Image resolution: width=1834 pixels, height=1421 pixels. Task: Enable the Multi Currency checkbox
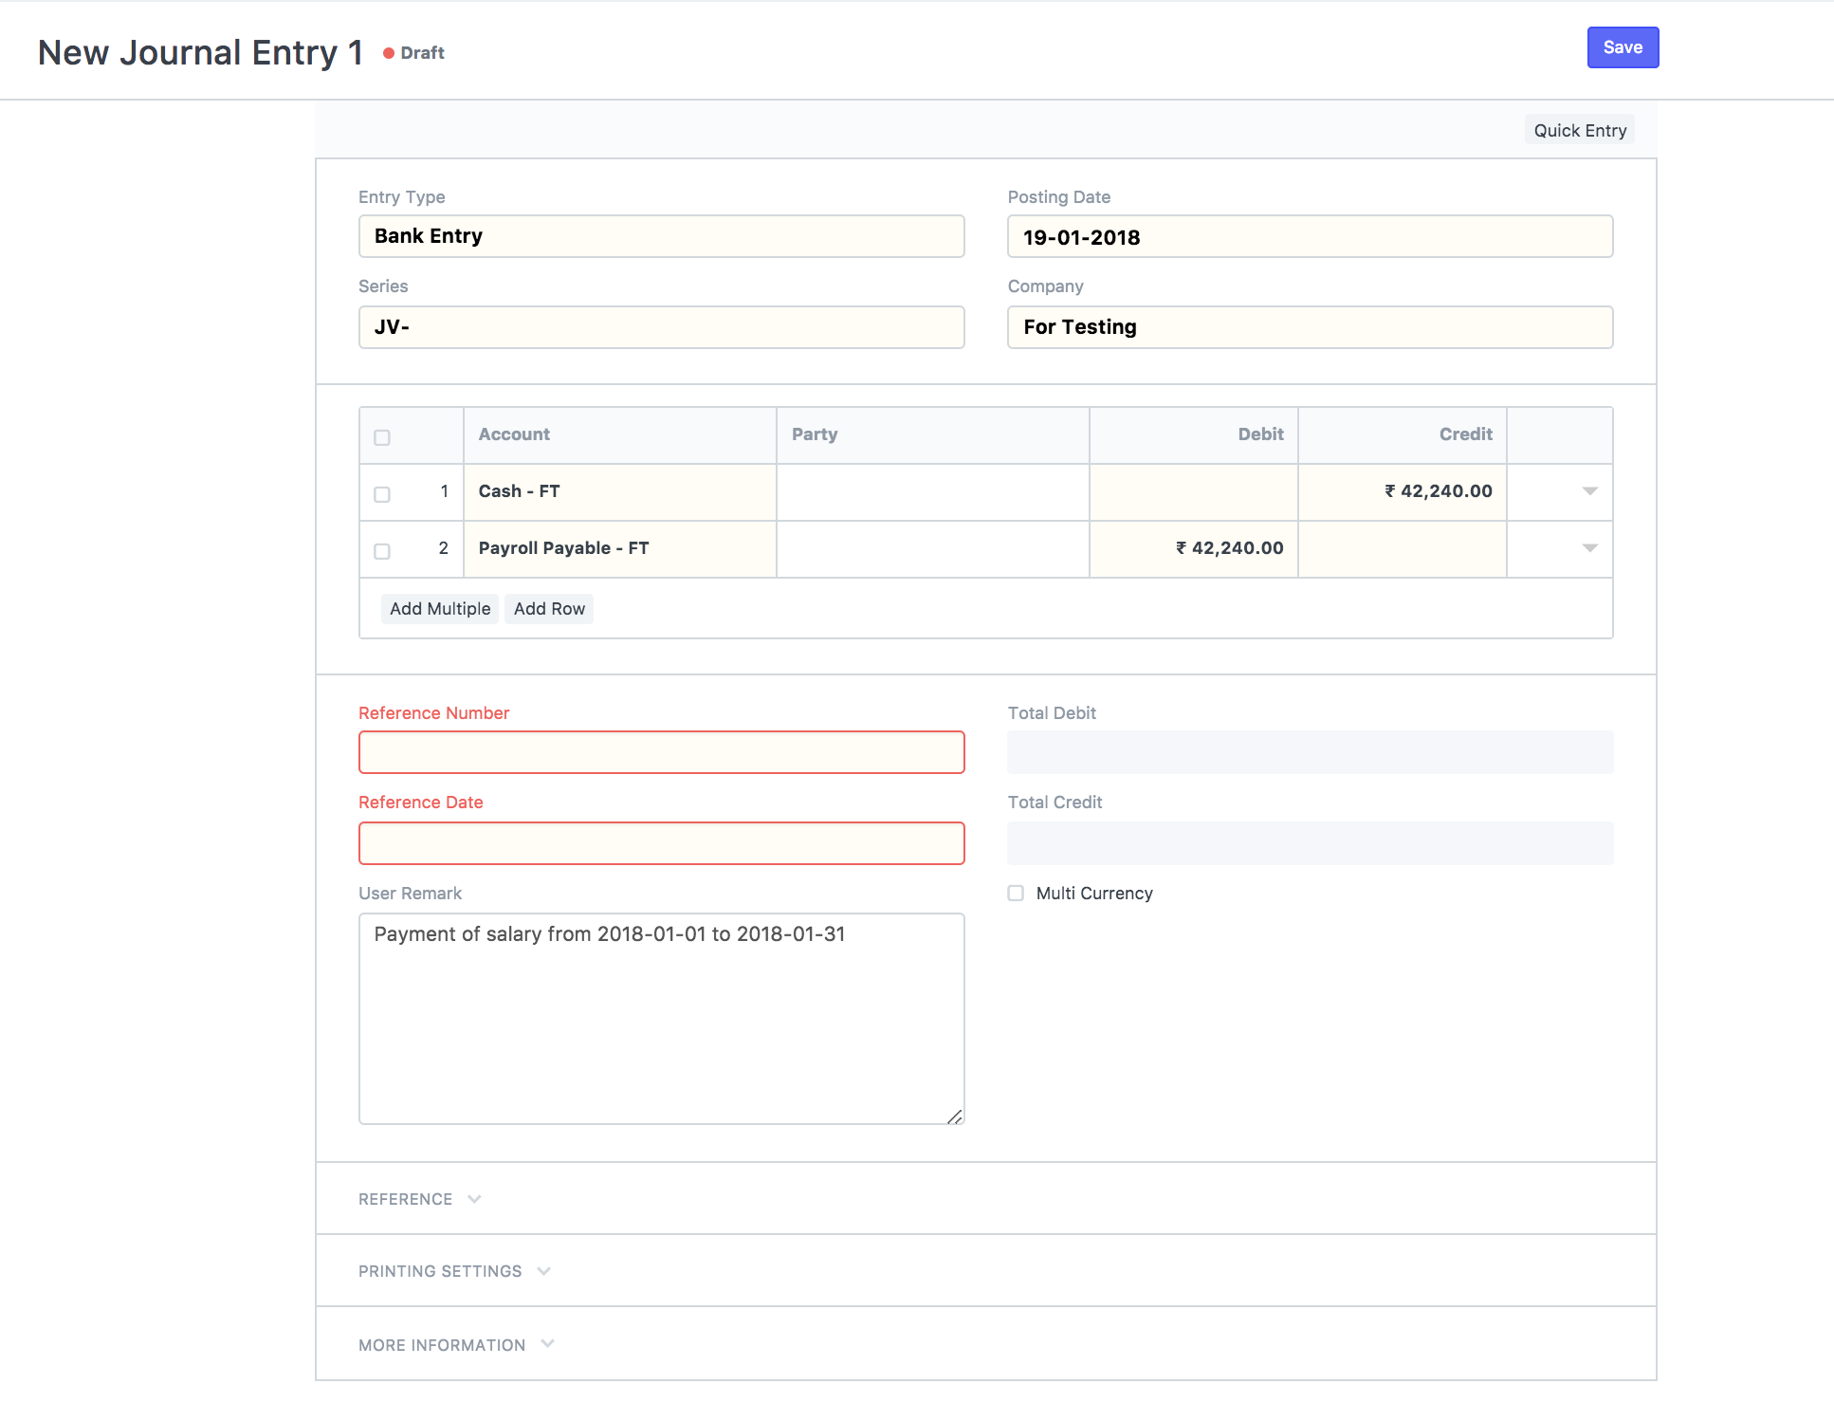pos(1016,893)
